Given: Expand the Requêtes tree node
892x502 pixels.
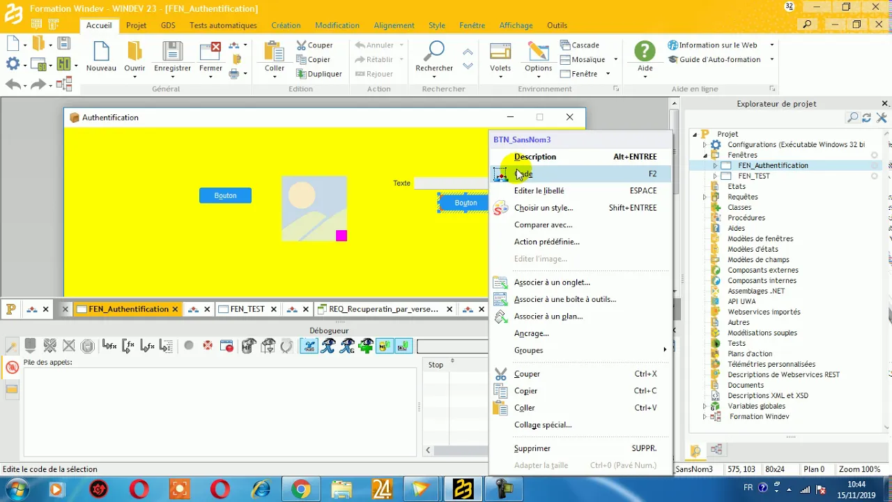Looking at the screenshot, I should click(705, 197).
